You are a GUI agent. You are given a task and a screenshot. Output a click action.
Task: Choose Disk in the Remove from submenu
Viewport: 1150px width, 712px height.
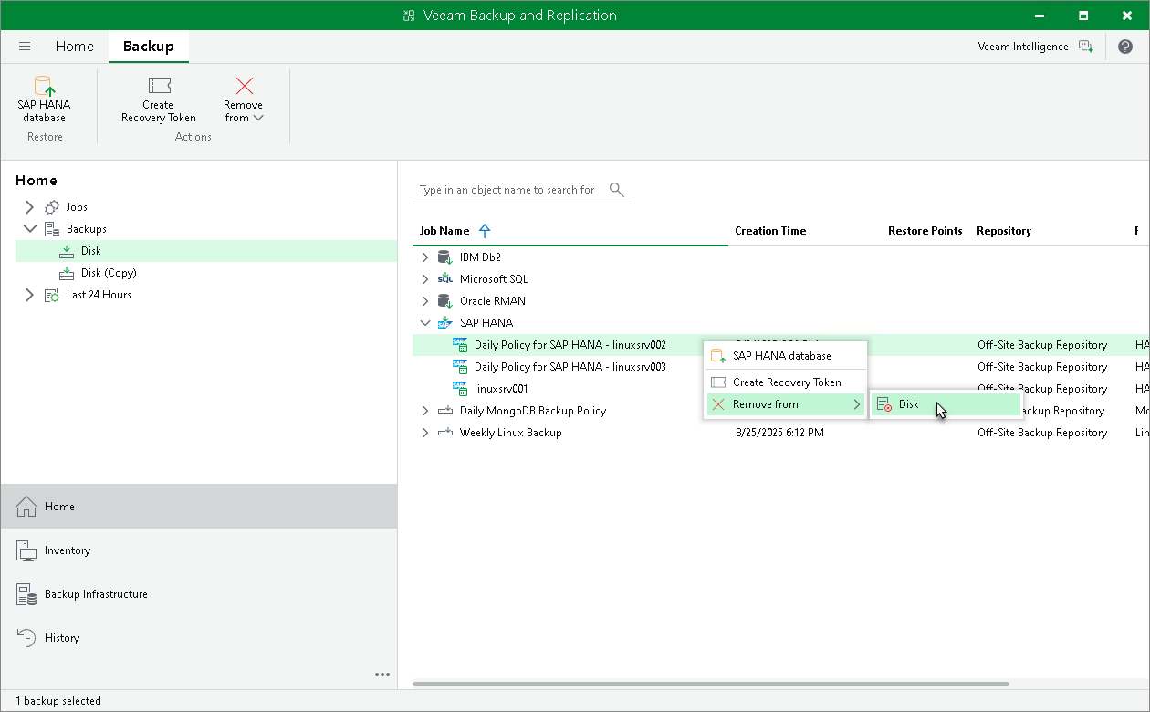[x=946, y=404]
